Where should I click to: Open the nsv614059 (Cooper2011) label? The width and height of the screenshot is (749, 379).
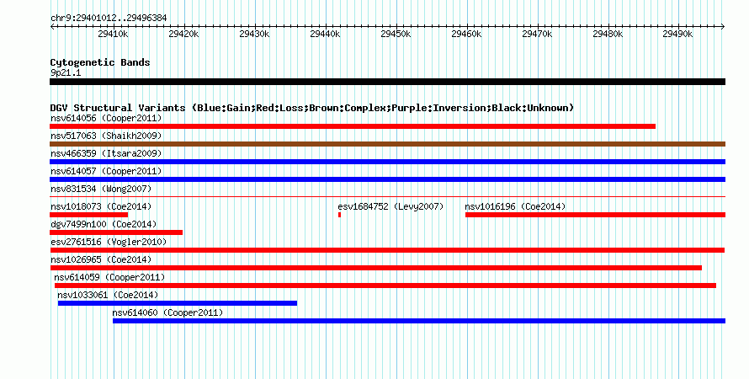tap(109, 277)
